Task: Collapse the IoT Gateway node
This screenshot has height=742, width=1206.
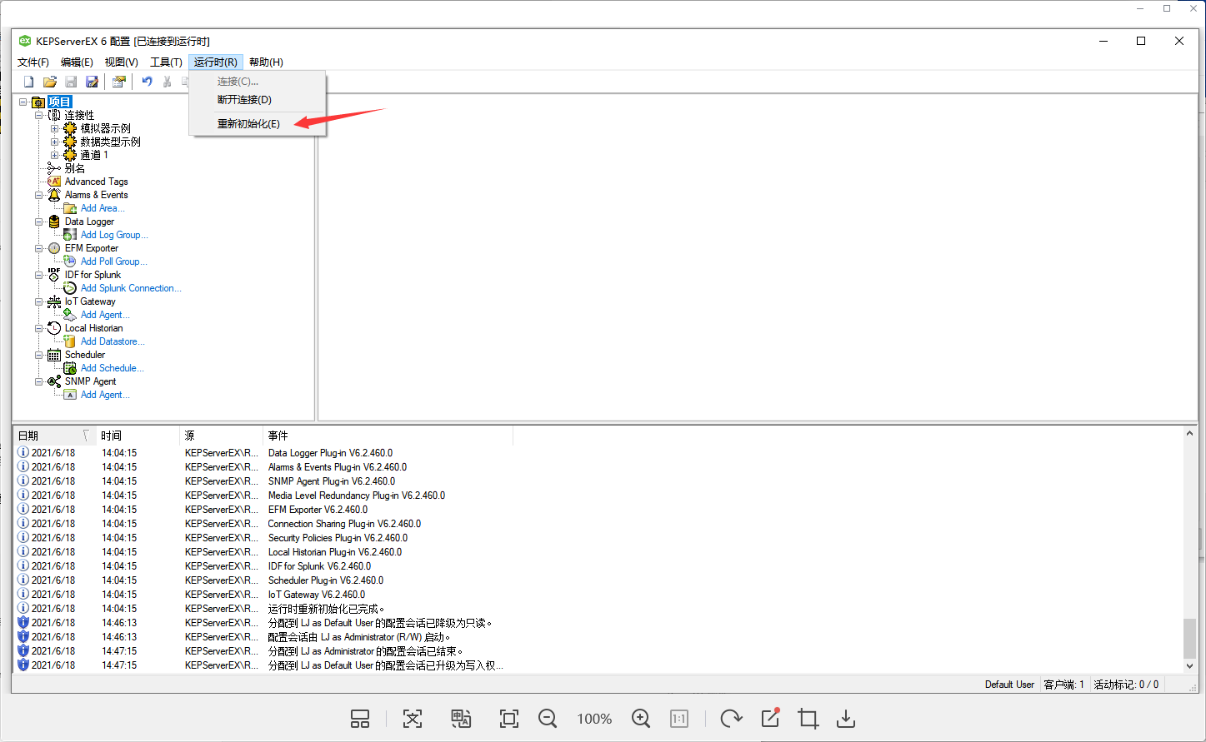Action: click(x=39, y=301)
